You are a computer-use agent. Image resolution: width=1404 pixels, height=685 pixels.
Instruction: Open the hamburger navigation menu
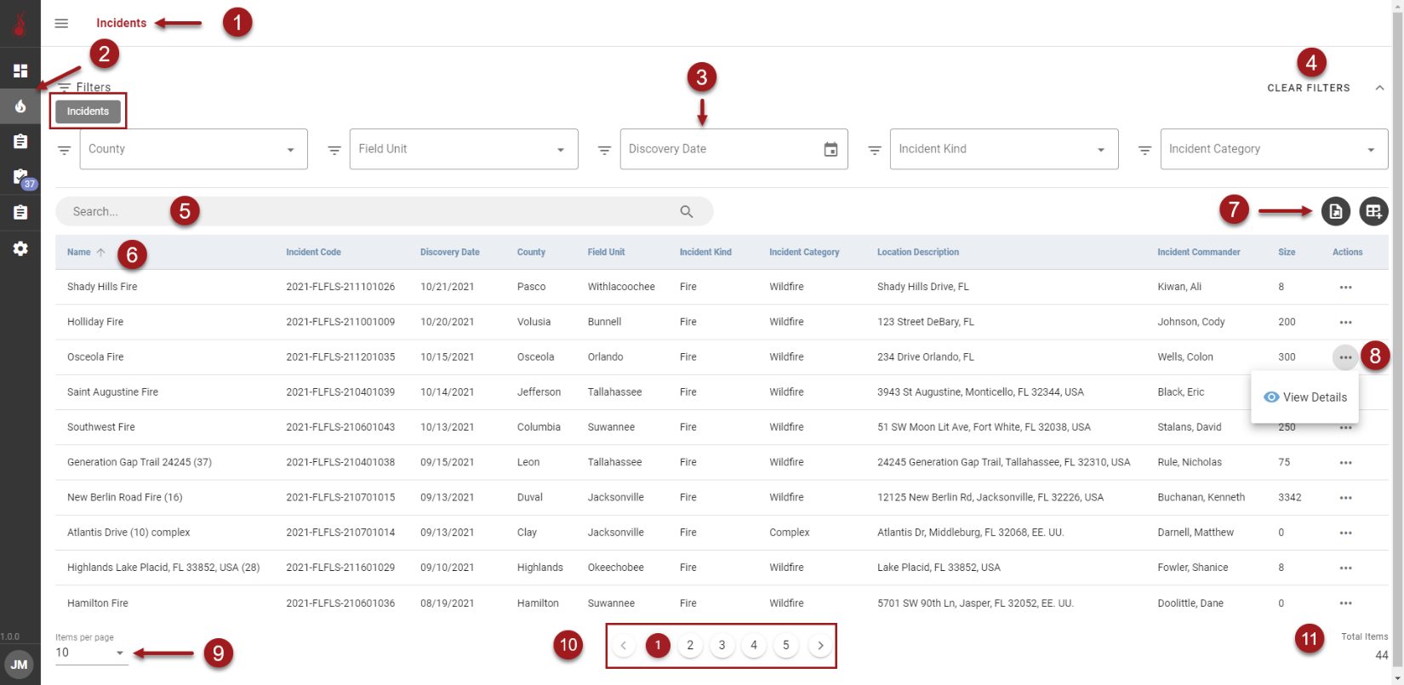coord(61,23)
